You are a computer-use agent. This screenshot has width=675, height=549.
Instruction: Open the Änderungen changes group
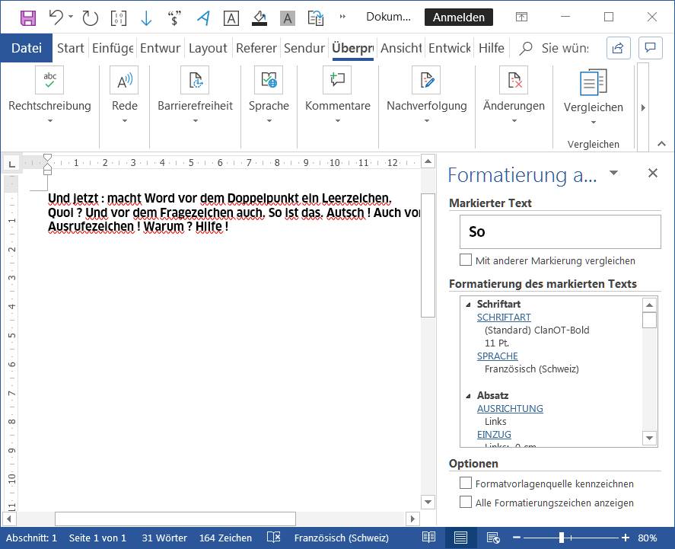pyautogui.click(x=514, y=94)
